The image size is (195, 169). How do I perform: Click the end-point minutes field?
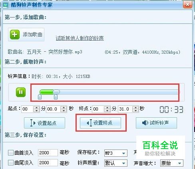(98, 109)
